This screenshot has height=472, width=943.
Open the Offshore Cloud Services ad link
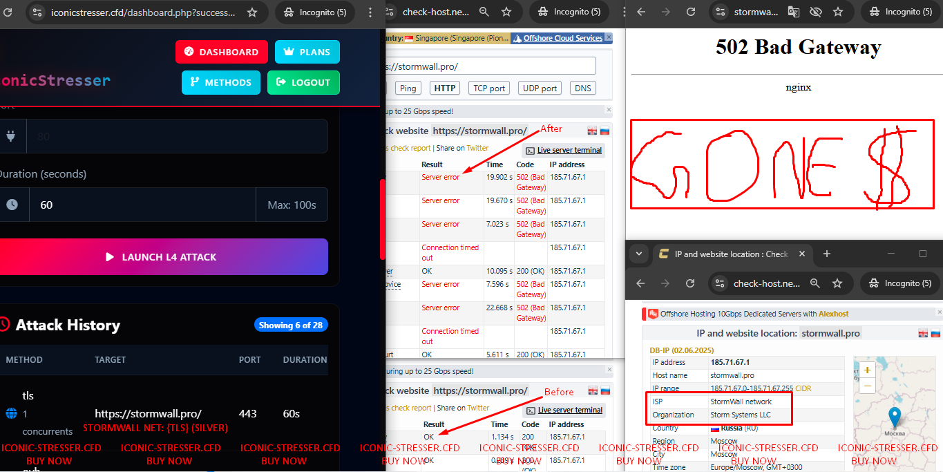563,38
